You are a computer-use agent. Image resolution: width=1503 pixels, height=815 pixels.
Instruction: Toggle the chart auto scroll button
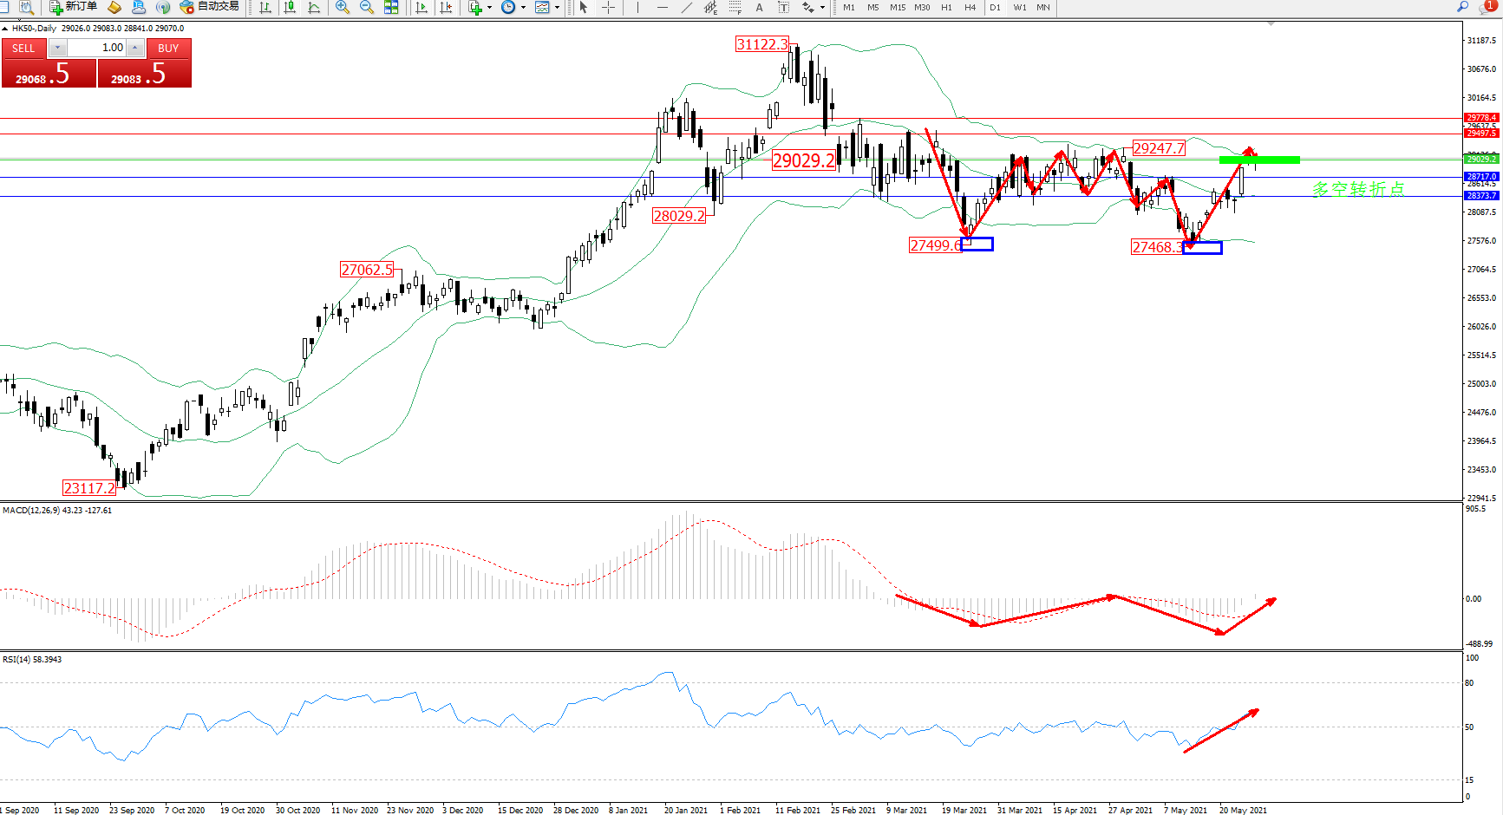point(421,7)
